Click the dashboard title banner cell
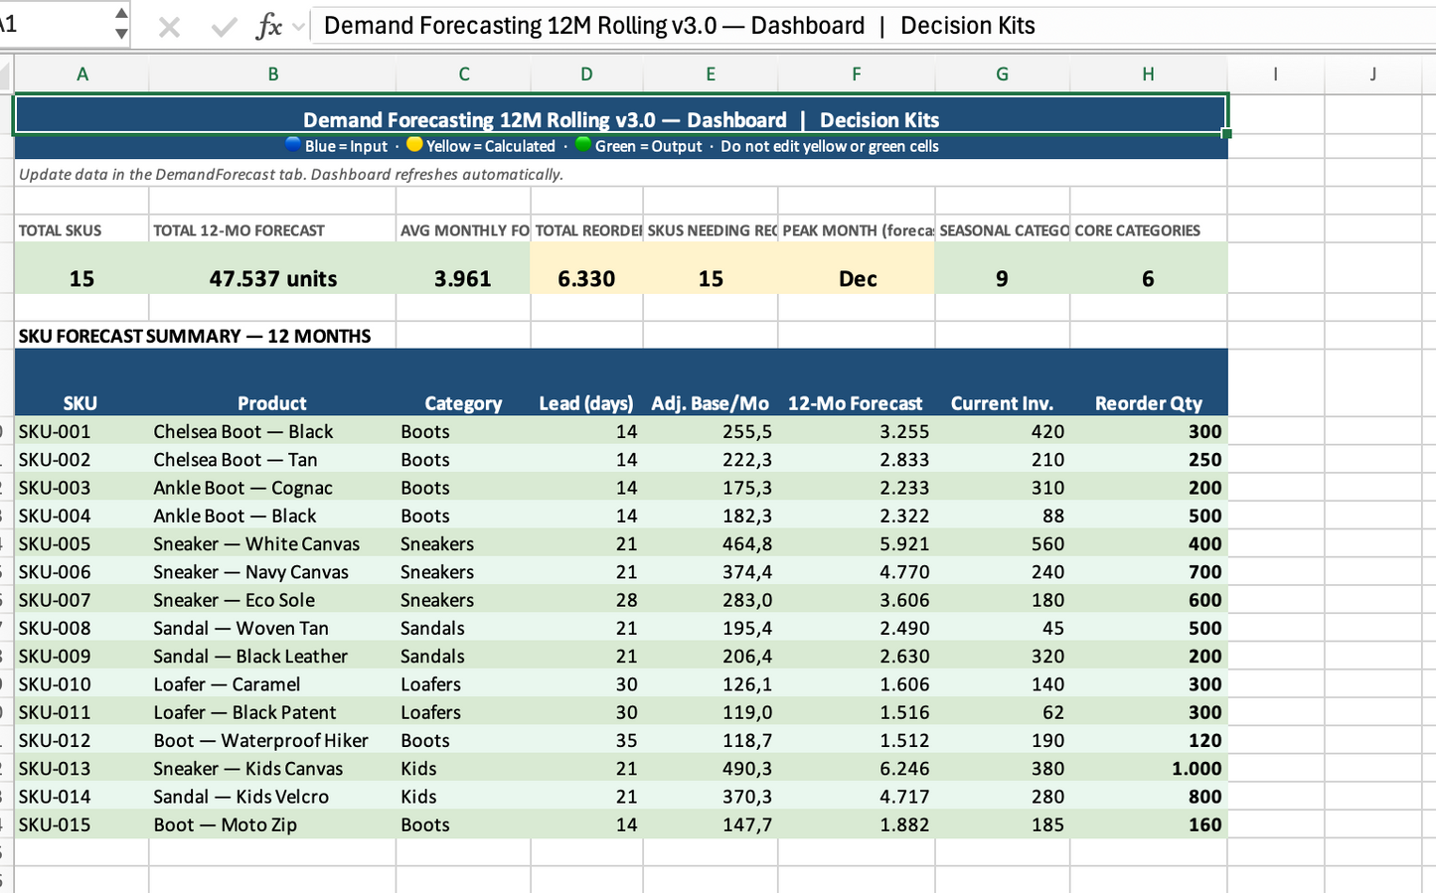The image size is (1436, 893). 620,115
